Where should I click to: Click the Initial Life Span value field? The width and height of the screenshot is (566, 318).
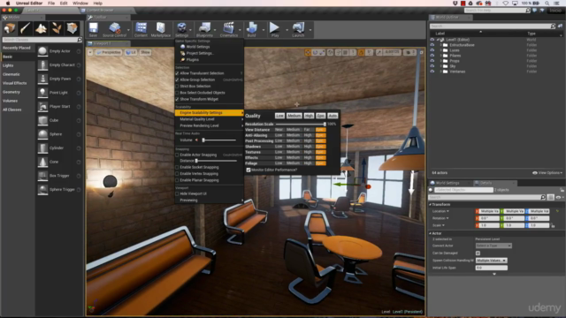pos(492,268)
